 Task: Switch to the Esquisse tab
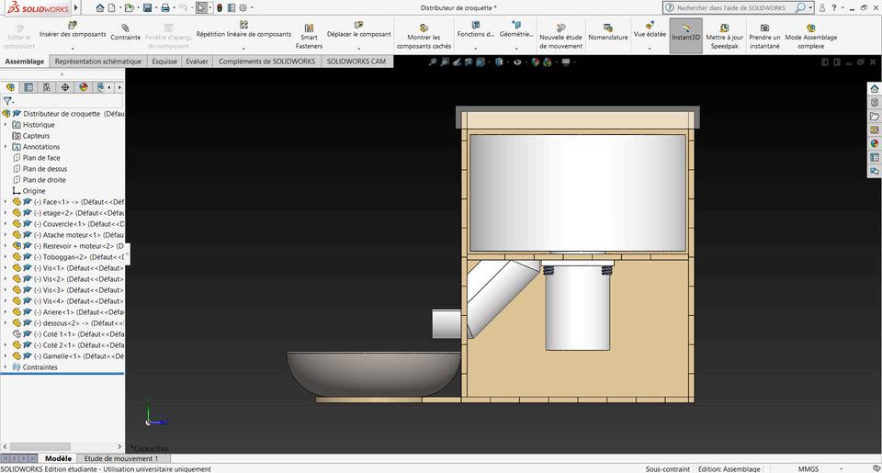click(x=164, y=62)
